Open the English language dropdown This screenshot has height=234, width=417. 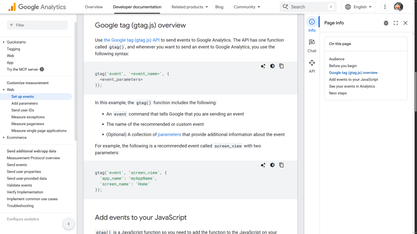pos(358,7)
